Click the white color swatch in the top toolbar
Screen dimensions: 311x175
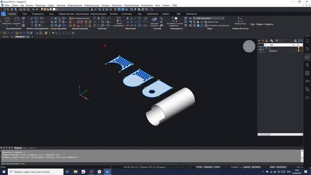54,9
